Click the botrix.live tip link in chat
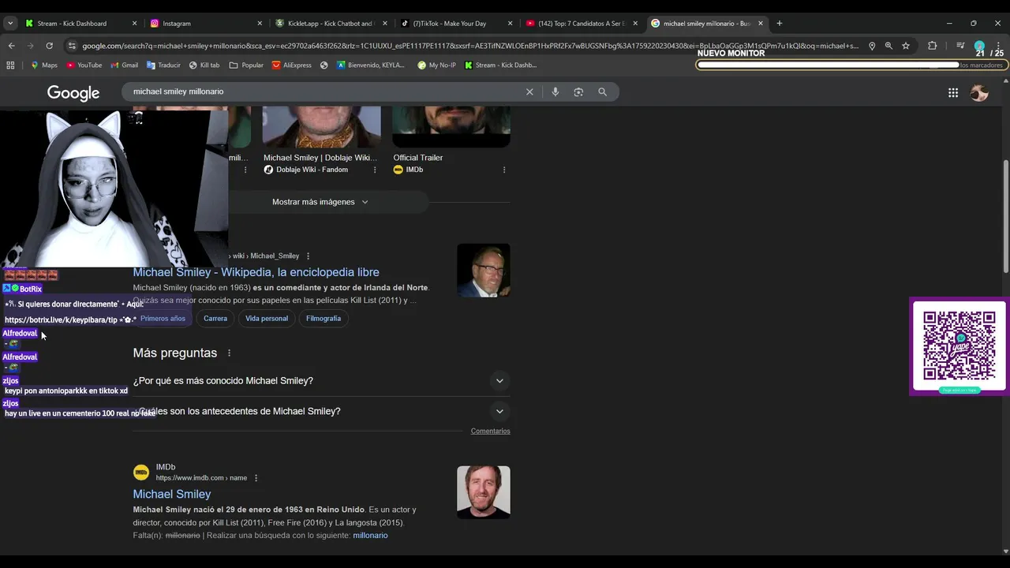Viewport: 1010px width, 568px height. coord(61,320)
